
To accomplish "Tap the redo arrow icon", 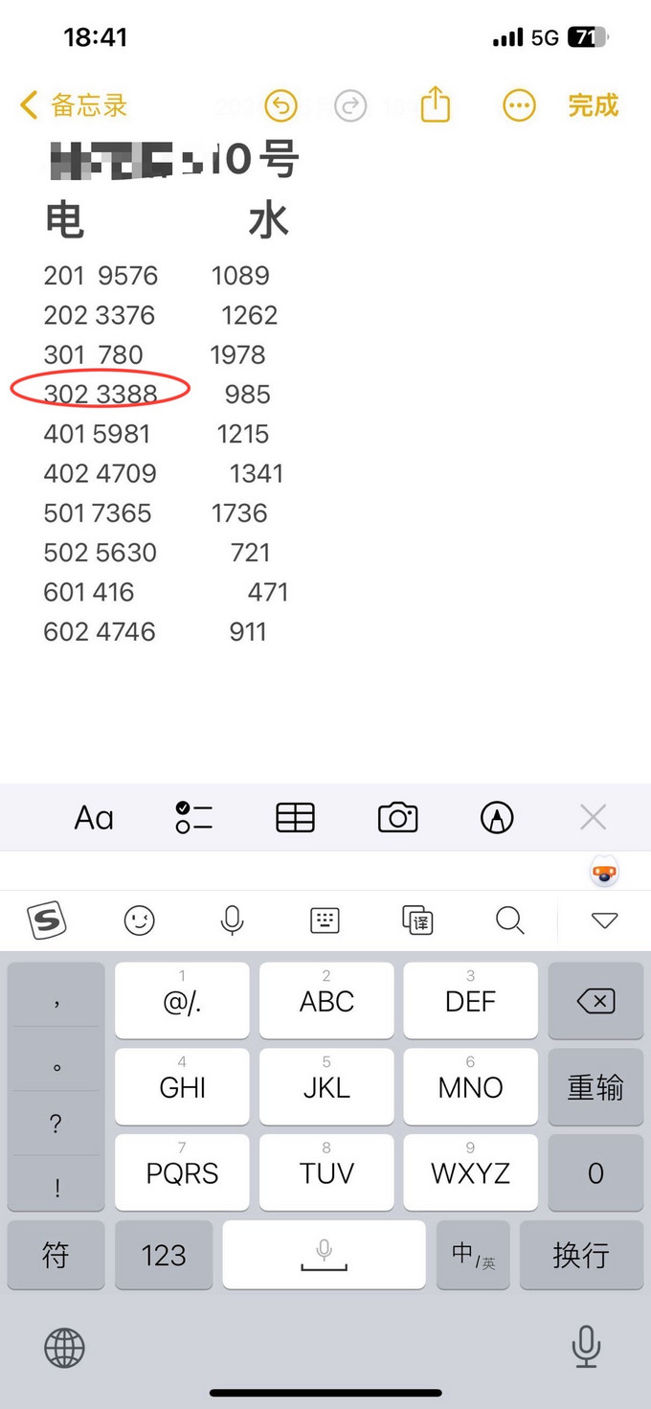I will pyautogui.click(x=350, y=105).
